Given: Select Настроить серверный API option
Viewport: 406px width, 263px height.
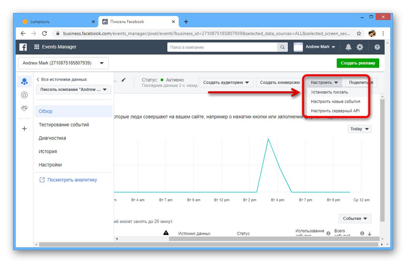Looking at the screenshot, I should (x=335, y=111).
